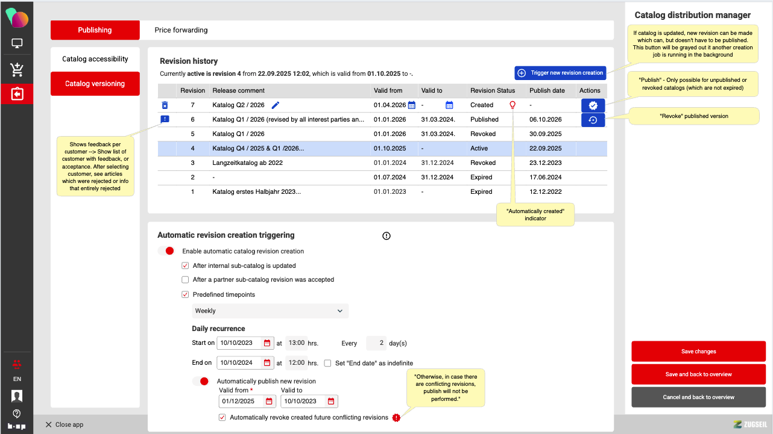Click the Publish action icon for revision 7

tap(593, 105)
